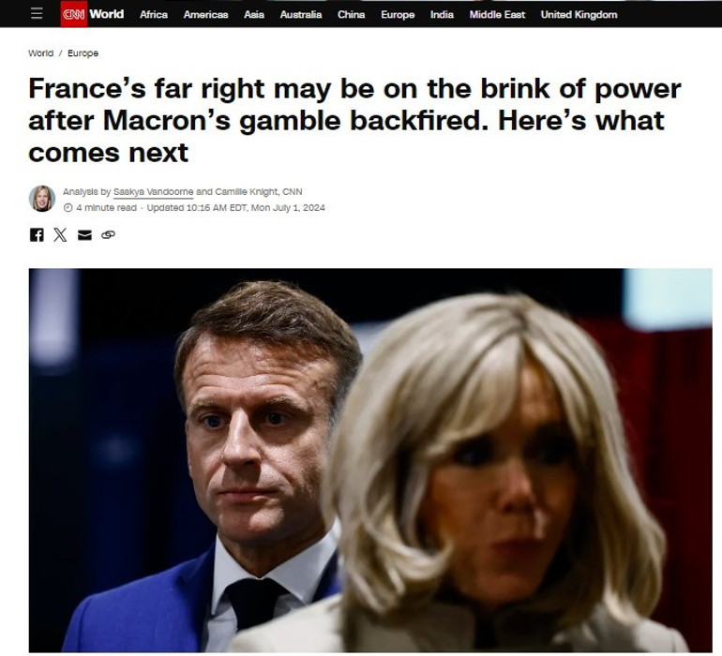Click the CNN logo
Viewport: 722px width, 656px height.
(x=74, y=14)
